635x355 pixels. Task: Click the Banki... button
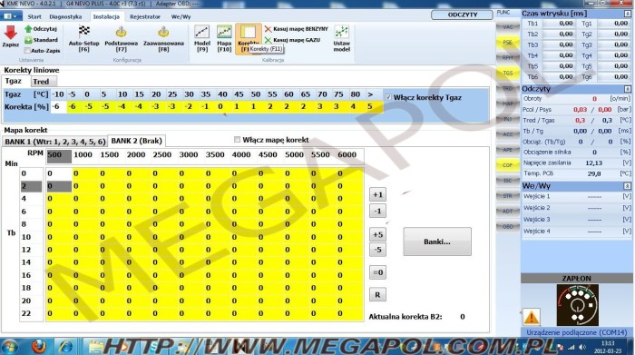click(x=437, y=242)
